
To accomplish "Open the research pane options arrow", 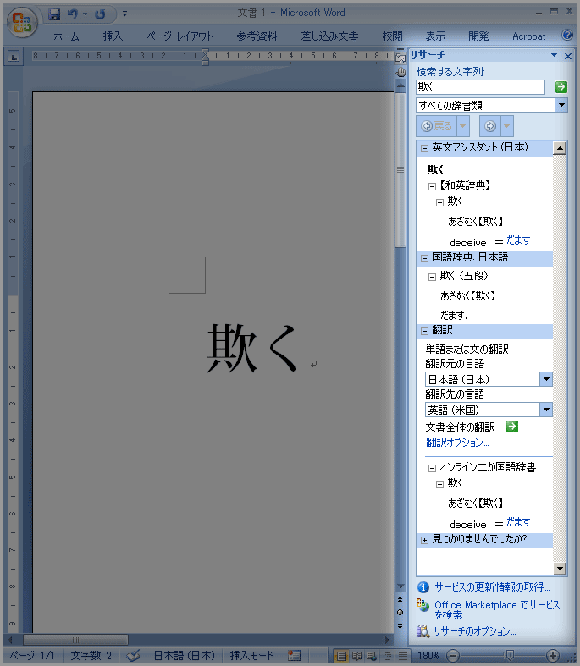I will coord(554,55).
